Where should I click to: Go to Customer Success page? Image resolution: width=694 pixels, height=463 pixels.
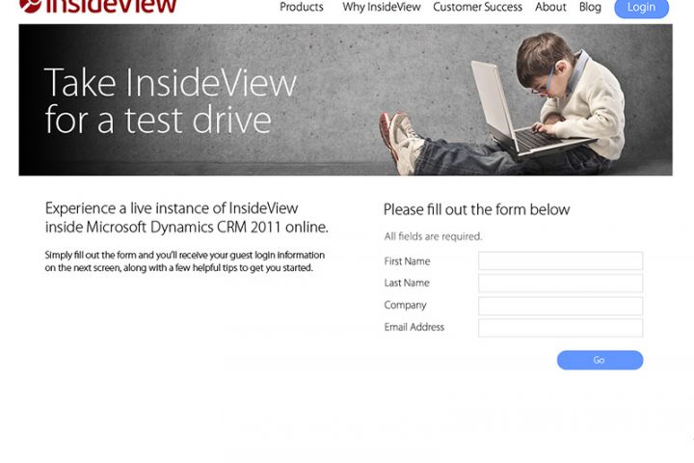point(477,7)
